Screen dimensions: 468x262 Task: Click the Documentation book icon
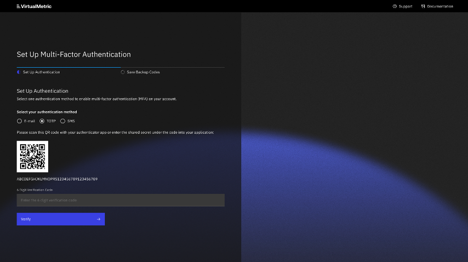coord(423,6)
